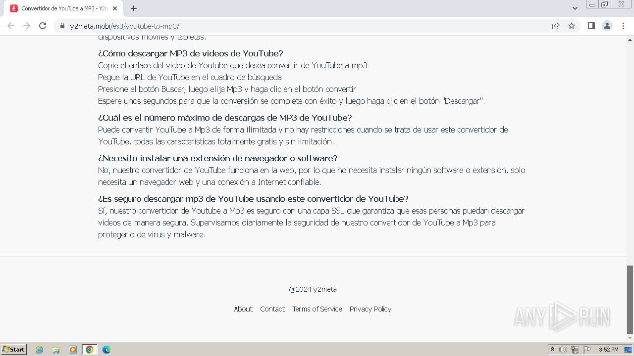
Task: Click the page vertical scrollbar thumb
Action: pos(630,300)
